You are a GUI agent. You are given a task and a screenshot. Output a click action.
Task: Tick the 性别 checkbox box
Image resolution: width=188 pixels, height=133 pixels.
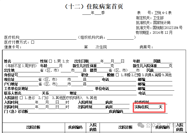[51, 61]
